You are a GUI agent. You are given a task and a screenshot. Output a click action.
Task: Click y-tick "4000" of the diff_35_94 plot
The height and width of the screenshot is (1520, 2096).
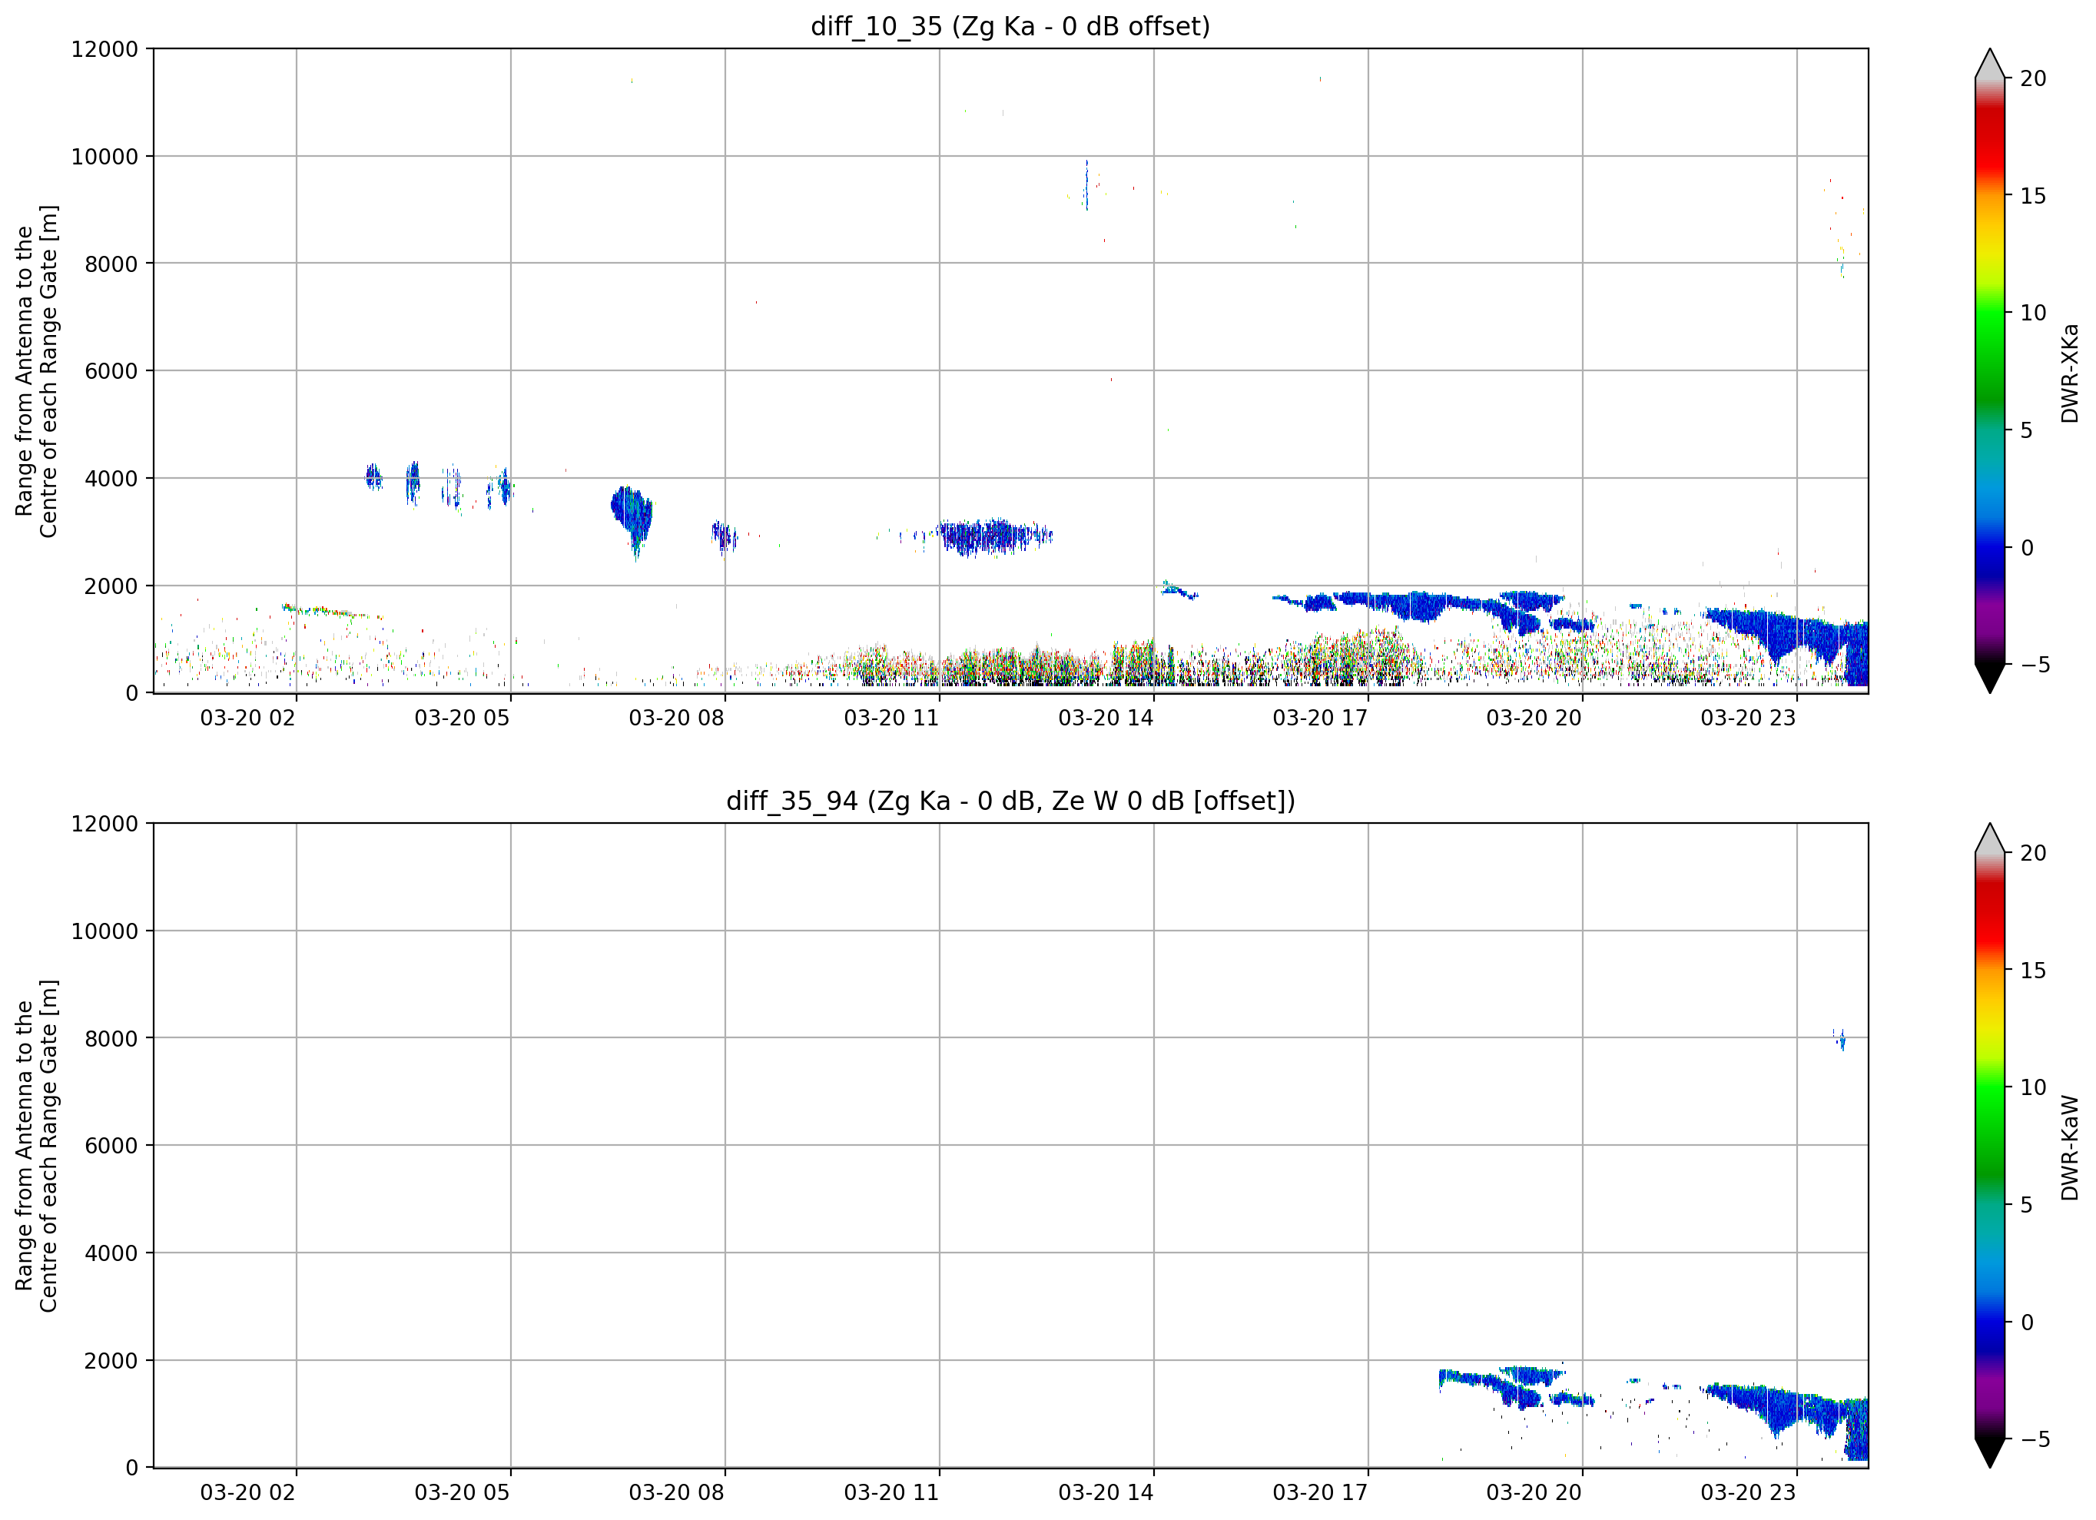coord(111,1253)
